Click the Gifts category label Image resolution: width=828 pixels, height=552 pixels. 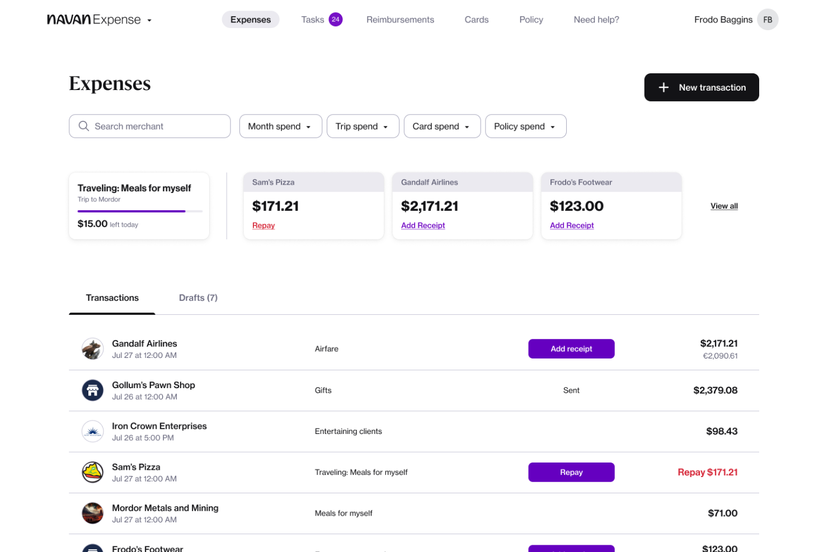click(x=323, y=390)
